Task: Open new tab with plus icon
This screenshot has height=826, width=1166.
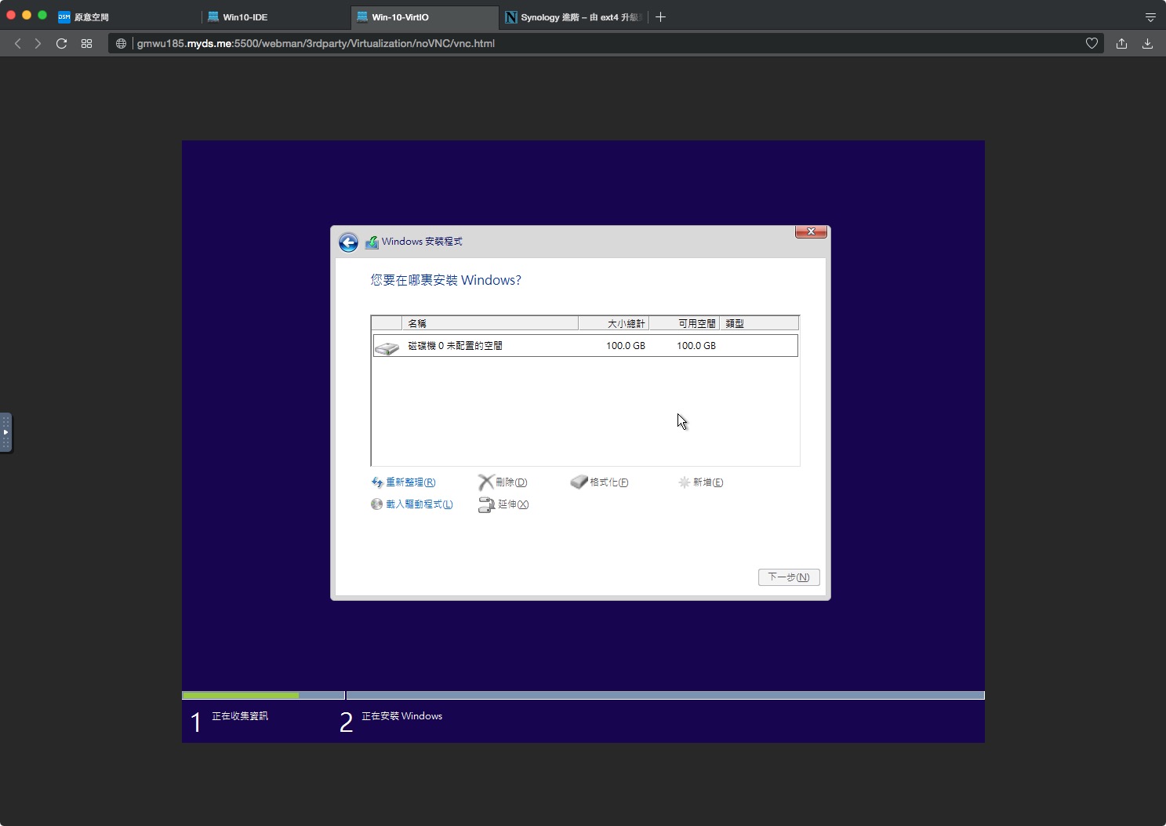Action: tap(660, 16)
